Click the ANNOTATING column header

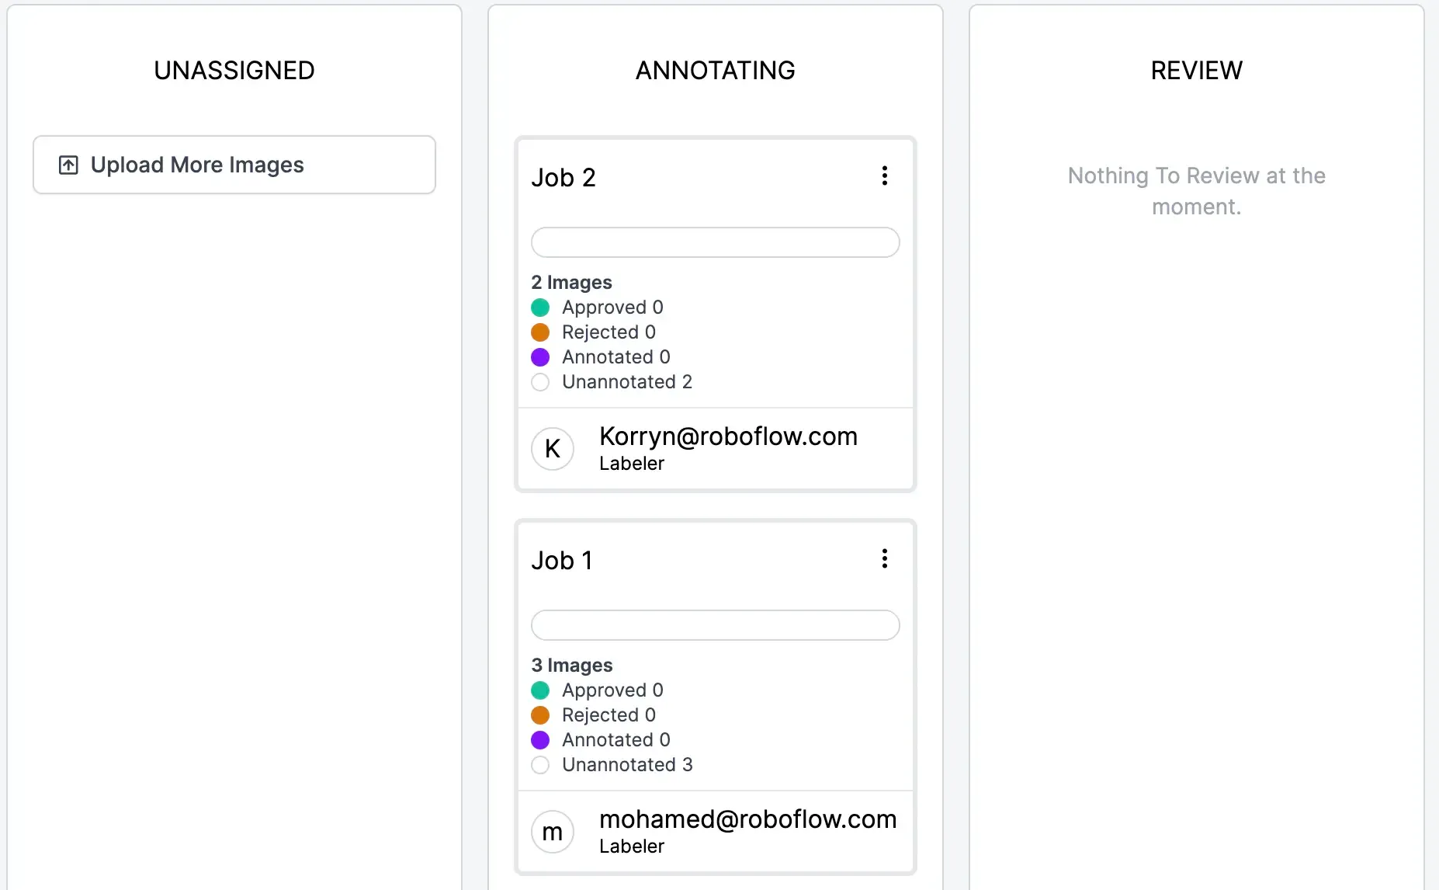tap(716, 71)
